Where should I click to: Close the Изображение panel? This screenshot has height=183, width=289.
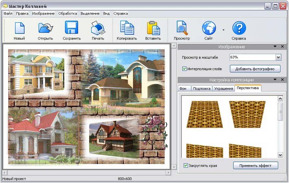(x=282, y=47)
